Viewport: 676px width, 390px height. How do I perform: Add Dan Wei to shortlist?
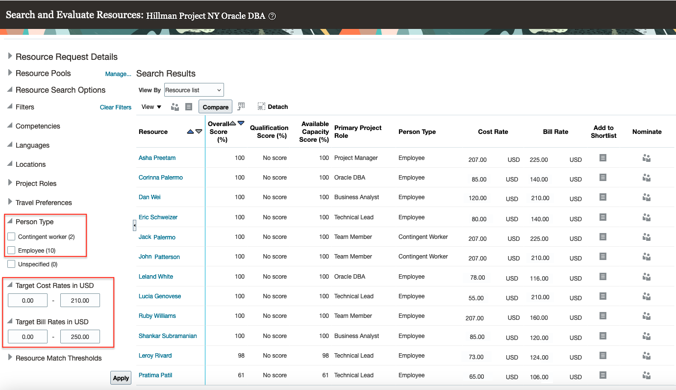pos(603,197)
